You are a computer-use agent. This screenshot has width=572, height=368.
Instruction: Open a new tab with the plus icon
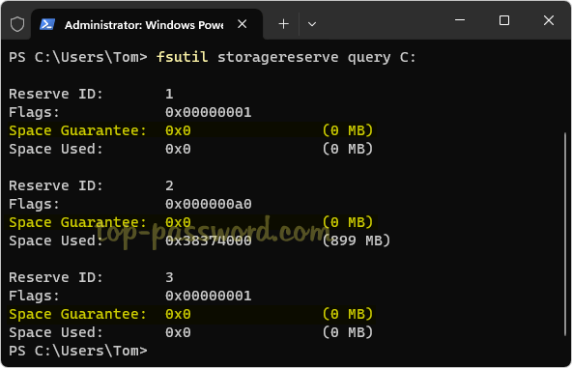click(x=283, y=24)
